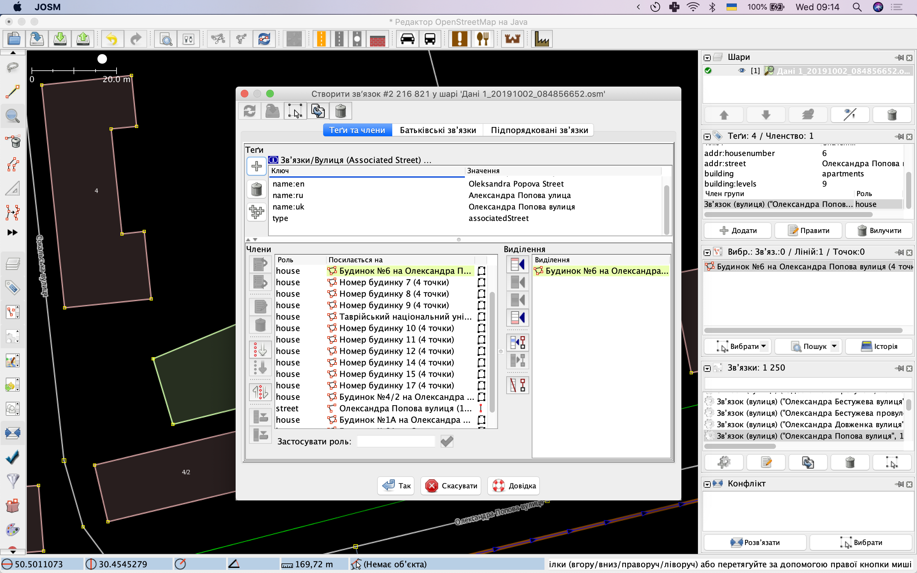Click the filter funnel icon in sidebar
Image resolution: width=917 pixels, height=573 pixels.
tap(12, 481)
